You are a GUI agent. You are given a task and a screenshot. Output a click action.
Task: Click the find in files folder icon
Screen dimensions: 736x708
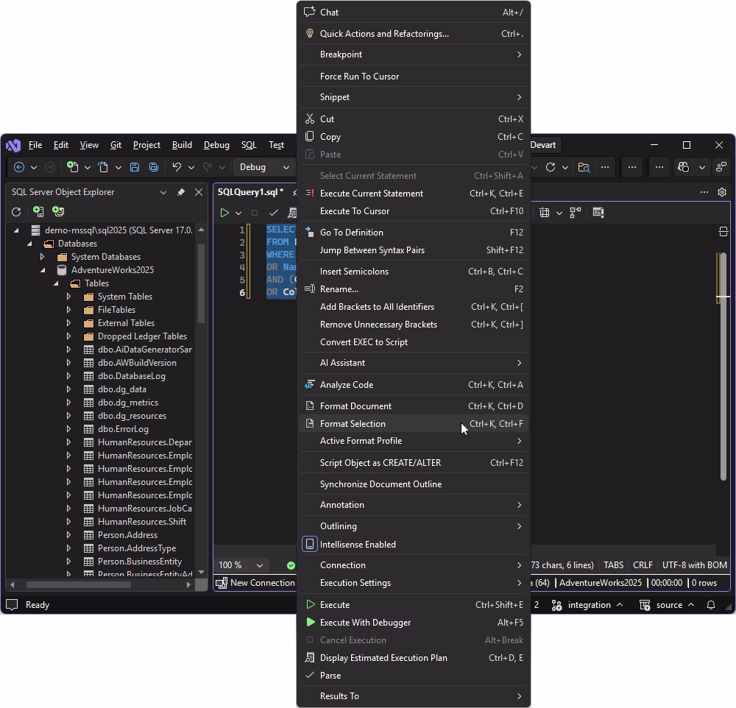tap(584, 167)
